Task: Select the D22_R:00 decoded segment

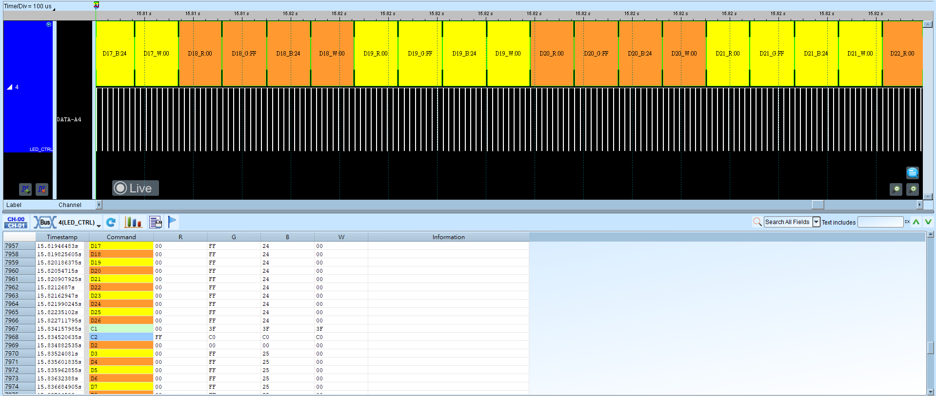Action: click(902, 54)
